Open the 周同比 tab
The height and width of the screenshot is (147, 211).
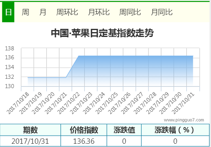tap(130, 12)
